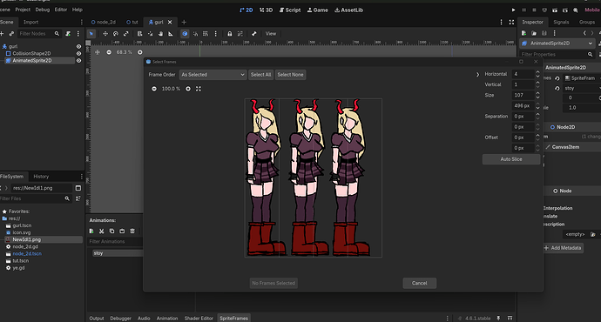Viewport: 601px width, 322px height.
Task: Switch to node_2d scene tab
Action: [x=103, y=23]
